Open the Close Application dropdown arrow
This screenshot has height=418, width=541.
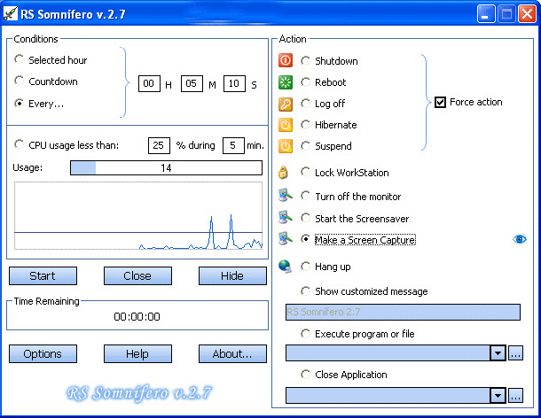[x=498, y=396]
